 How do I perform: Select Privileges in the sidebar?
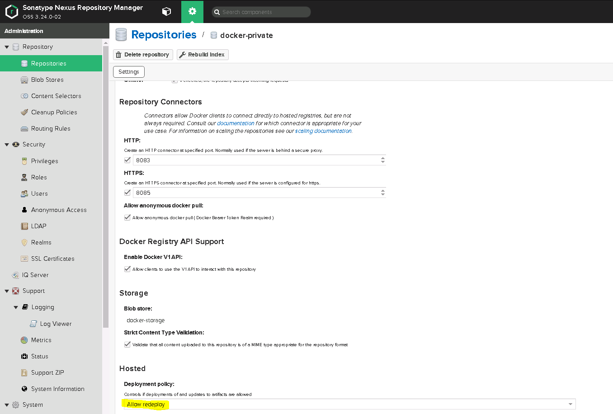[x=51, y=161]
